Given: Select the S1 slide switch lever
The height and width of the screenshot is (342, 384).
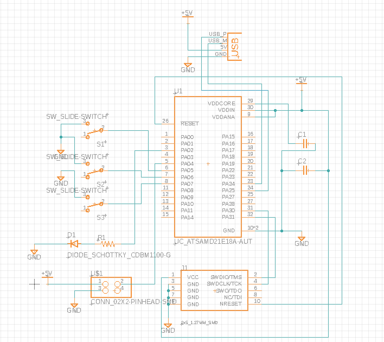Looking at the screenshot, I should pos(94,132).
